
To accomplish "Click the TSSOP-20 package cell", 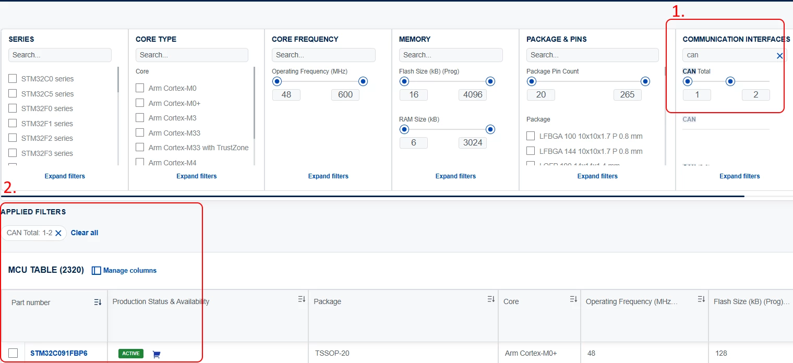I will coord(332,354).
